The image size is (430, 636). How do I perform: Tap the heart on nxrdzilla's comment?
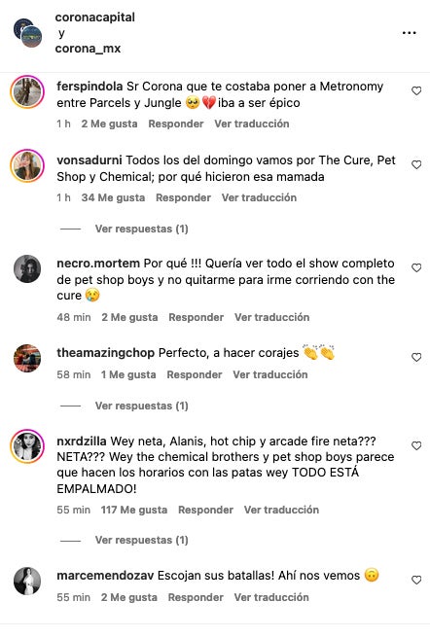(x=416, y=445)
